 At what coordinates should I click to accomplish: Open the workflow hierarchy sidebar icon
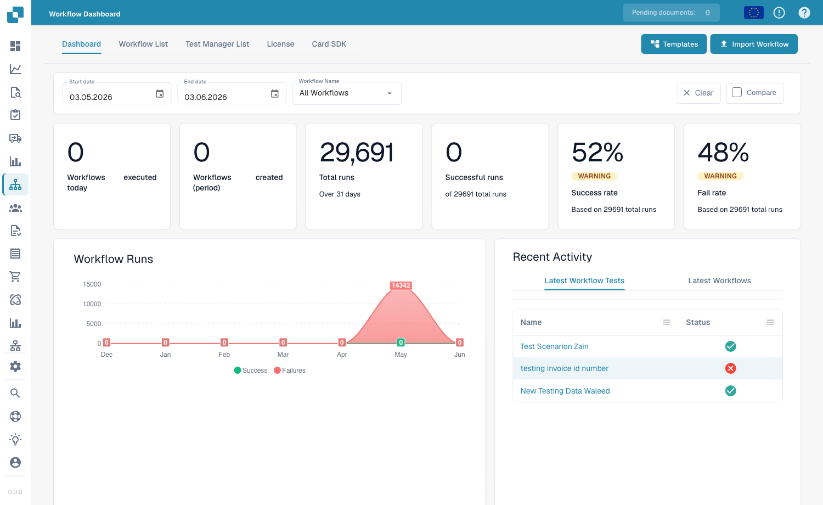[15, 184]
